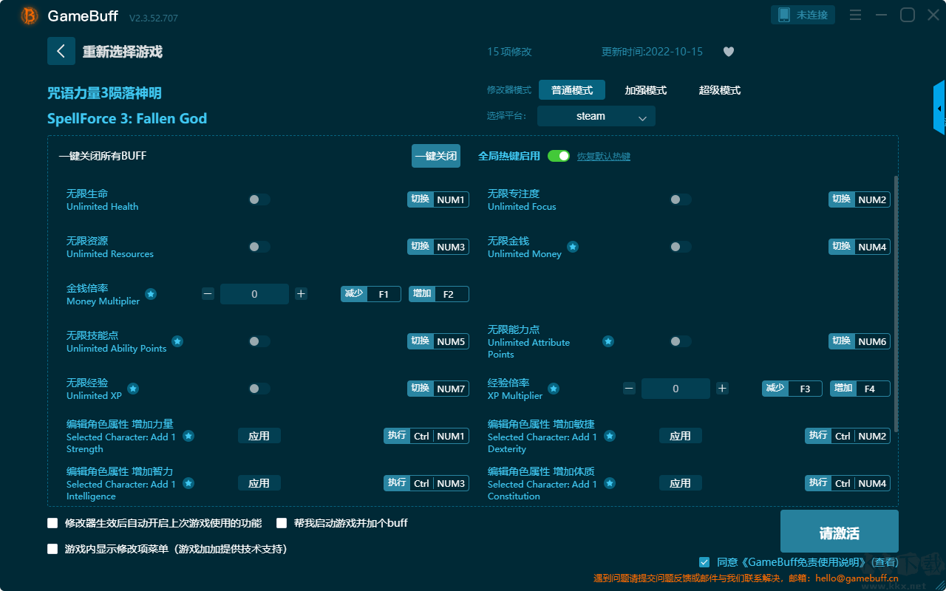
Task: Click NUM3 hotkey for Unlimited Resources
Action: point(451,247)
